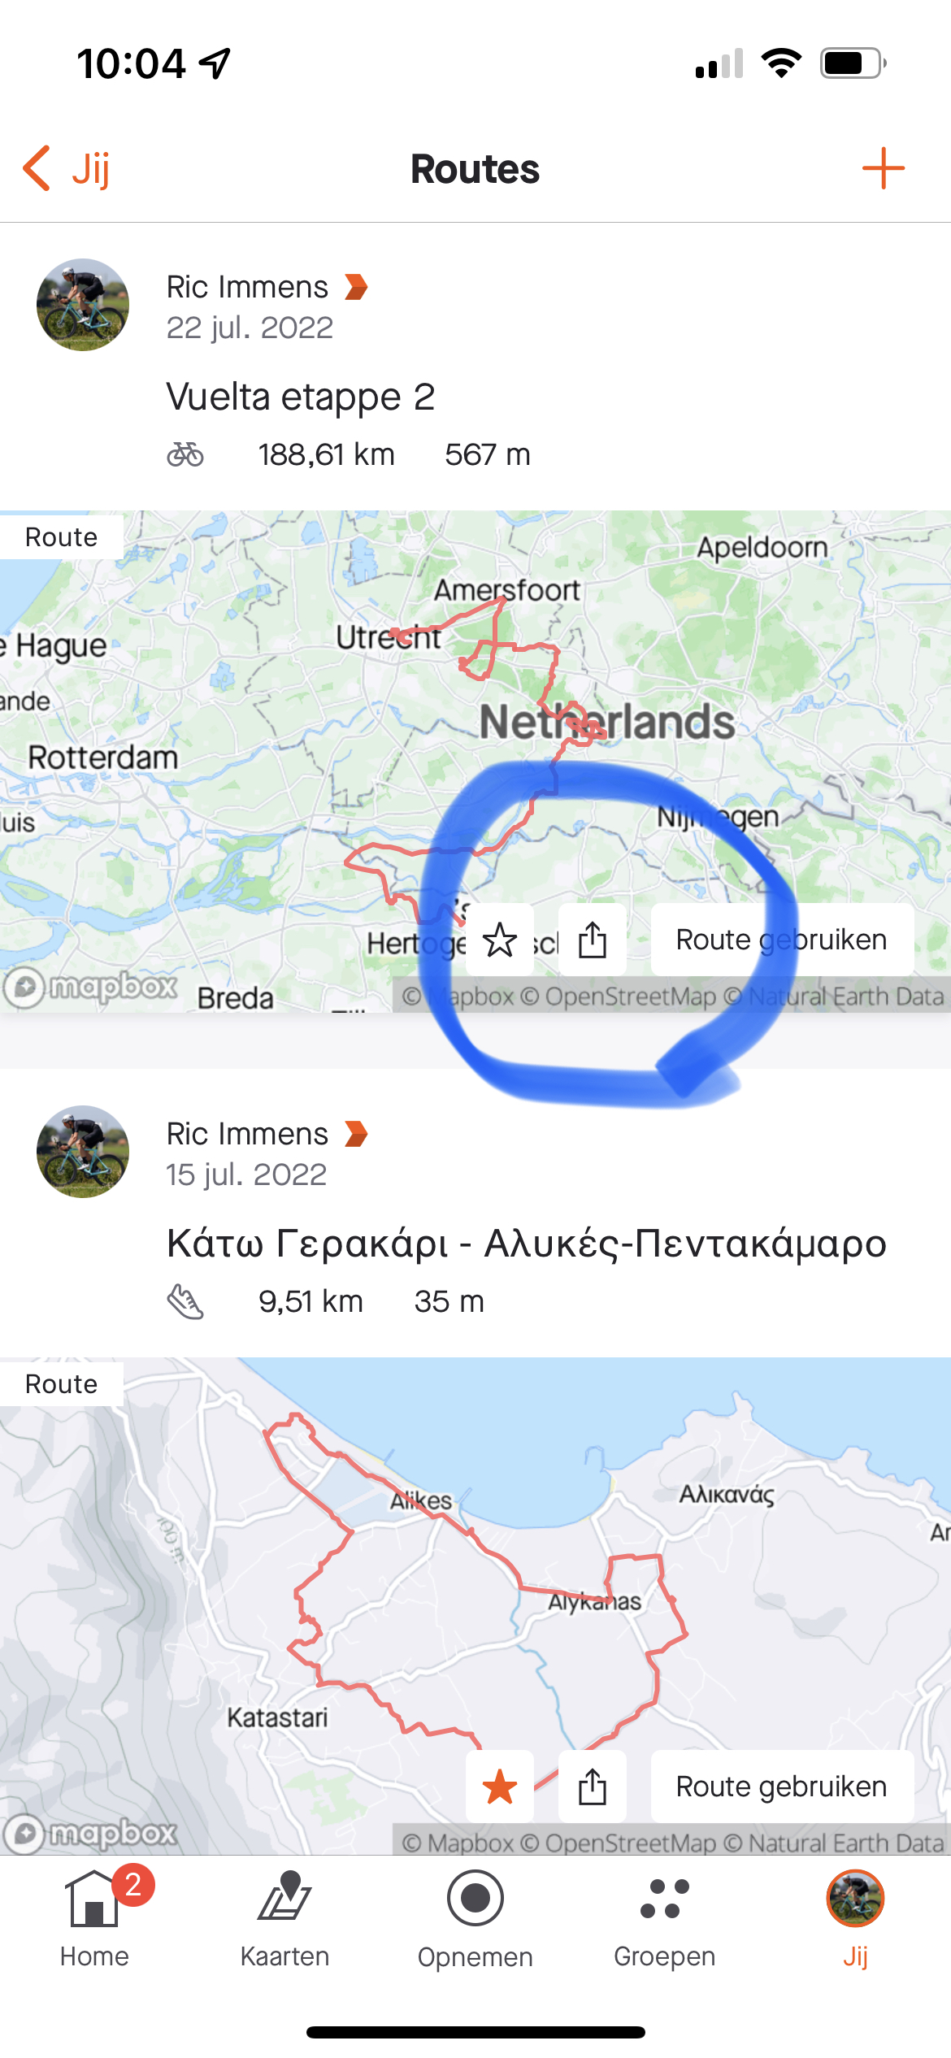Screen dimensions: 951x2058
Task: Star the Vuelta etappe 2 route
Action: coord(500,940)
